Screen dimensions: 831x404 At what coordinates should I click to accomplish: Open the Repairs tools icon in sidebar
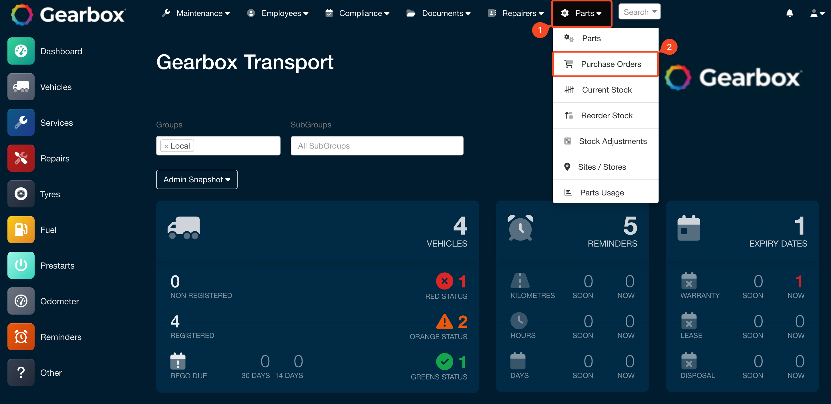[21, 158]
